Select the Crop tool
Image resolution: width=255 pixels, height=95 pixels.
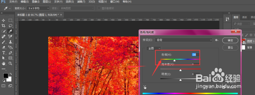[3, 26]
